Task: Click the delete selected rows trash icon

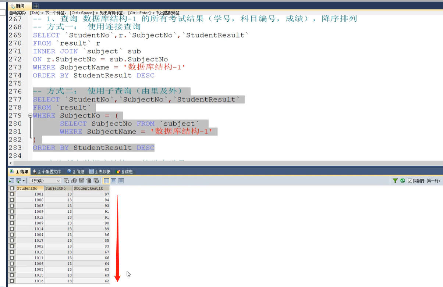Action: tap(89, 181)
